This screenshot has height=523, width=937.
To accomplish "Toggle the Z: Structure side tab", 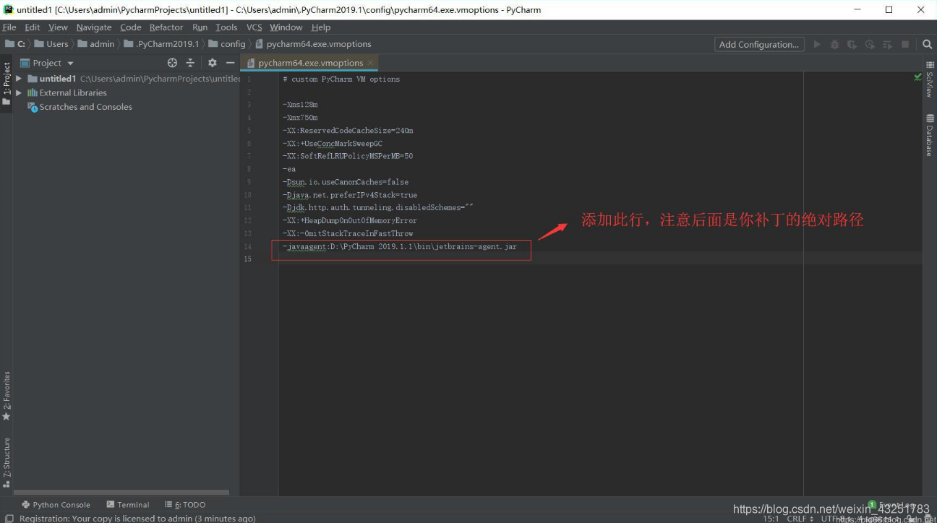I will (7, 462).
